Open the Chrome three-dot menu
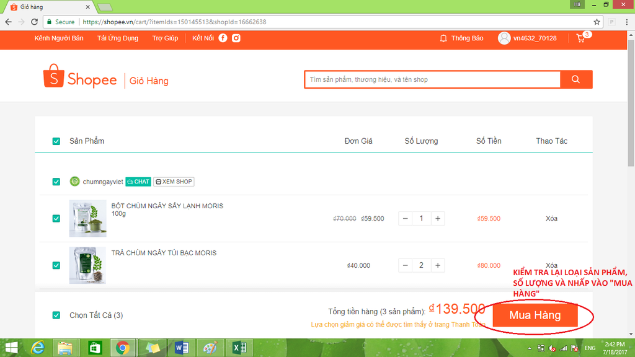The height and width of the screenshot is (357, 635). click(x=626, y=22)
